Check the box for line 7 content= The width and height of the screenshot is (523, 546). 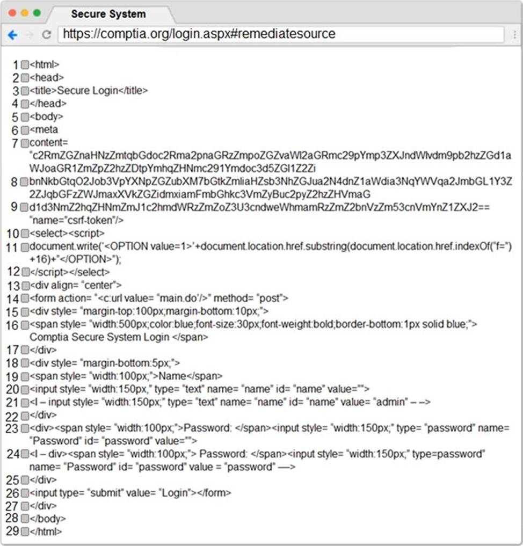[25, 143]
